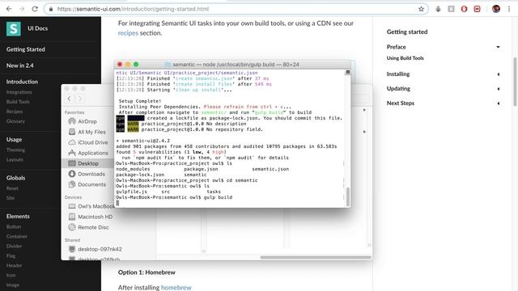518x291 pixels.
Task: Open Glossary in docs sidebar
Action: click(x=15, y=121)
